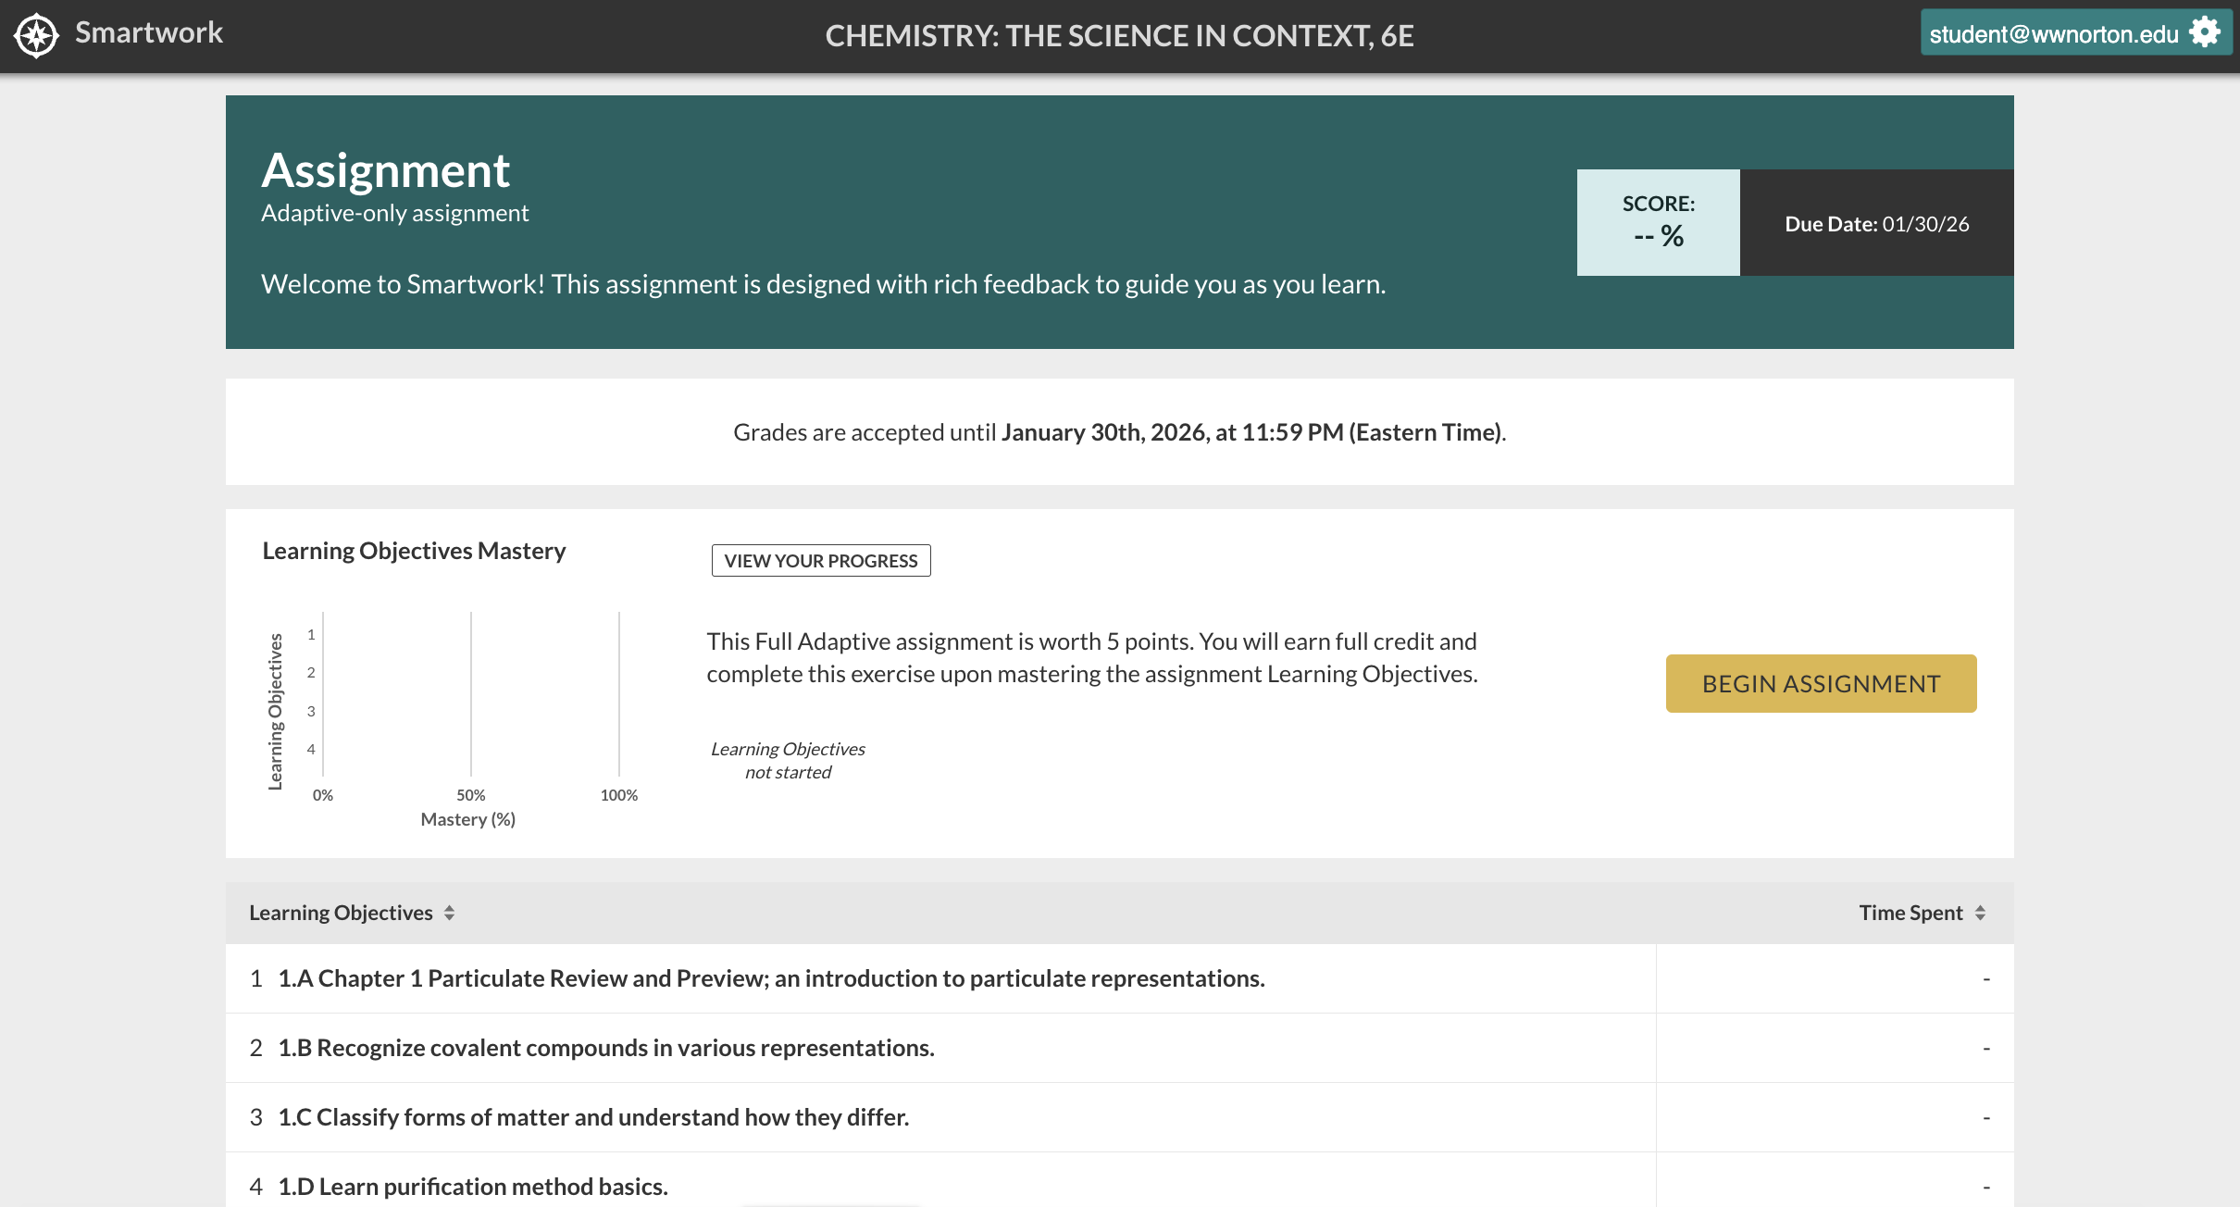Sort by Learning Objectives arrow icon

click(449, 913)
